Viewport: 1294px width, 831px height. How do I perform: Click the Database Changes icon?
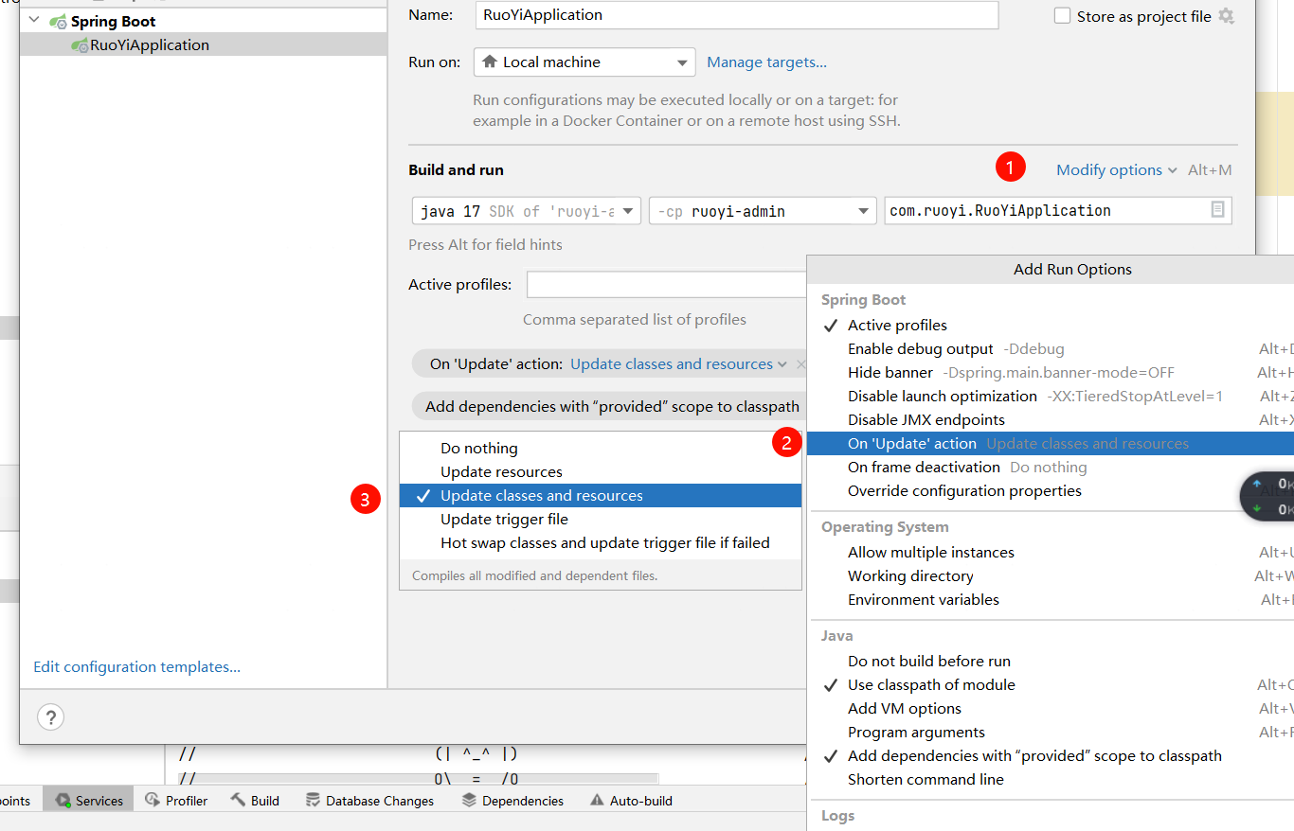click(313, 801)
